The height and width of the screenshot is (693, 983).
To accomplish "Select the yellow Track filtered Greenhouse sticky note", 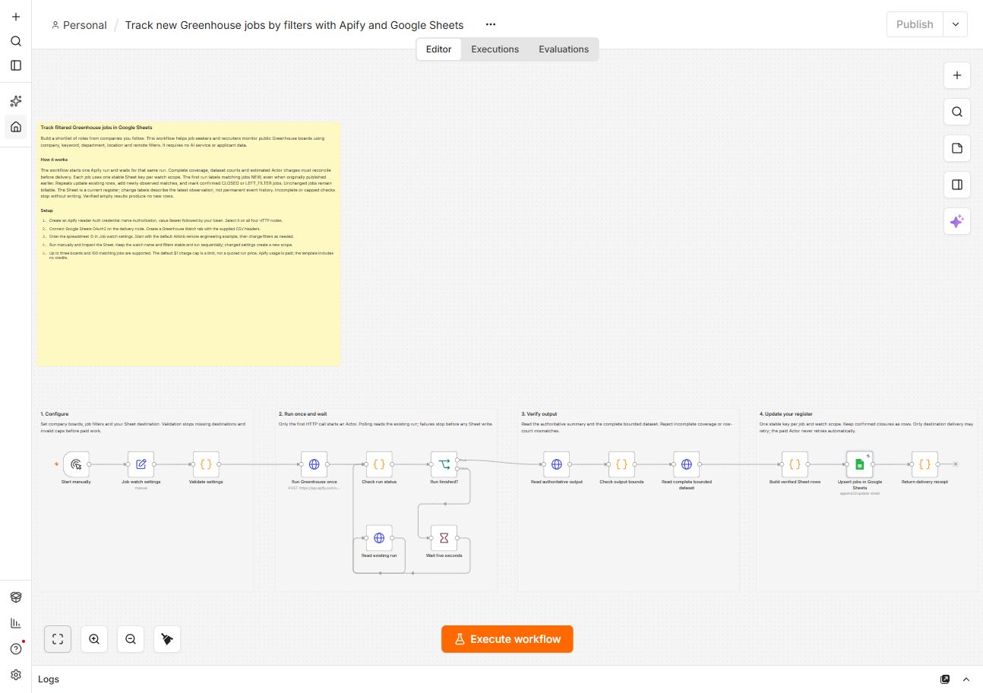I will coord(188,243).
